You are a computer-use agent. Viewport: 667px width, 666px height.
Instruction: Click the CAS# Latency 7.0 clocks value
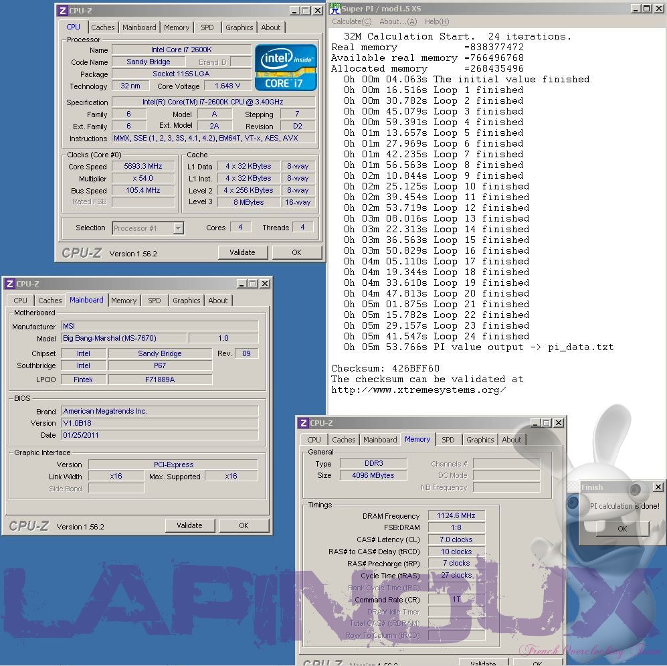pyautogui.click(x=456, y=539)
